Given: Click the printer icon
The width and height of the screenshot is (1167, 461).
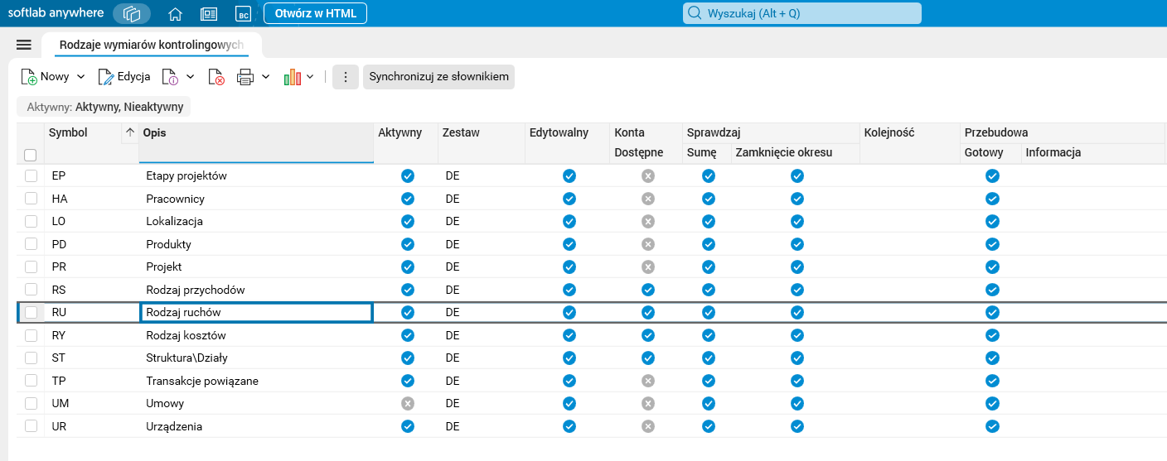Looking at the screenshot, I should click(245, 77).
